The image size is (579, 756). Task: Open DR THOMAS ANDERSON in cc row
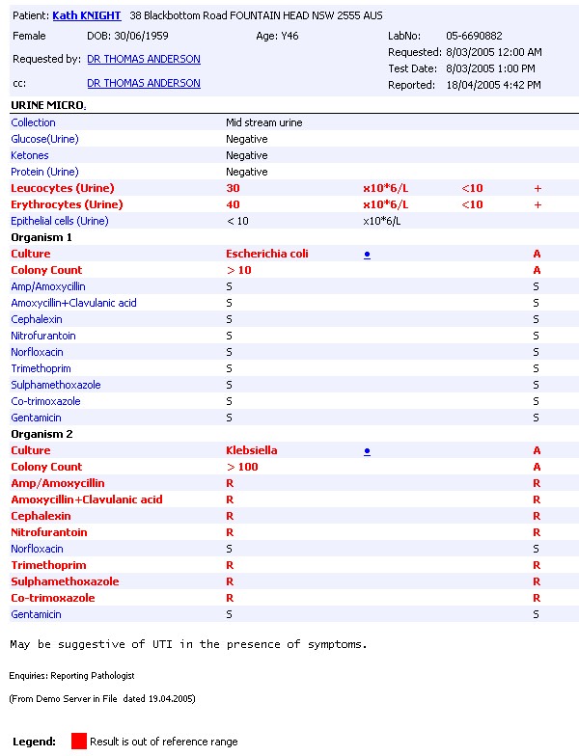144,84
